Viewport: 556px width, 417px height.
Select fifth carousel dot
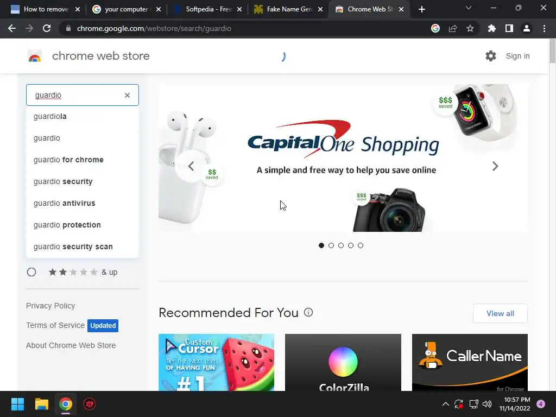[x=361, y=245]
